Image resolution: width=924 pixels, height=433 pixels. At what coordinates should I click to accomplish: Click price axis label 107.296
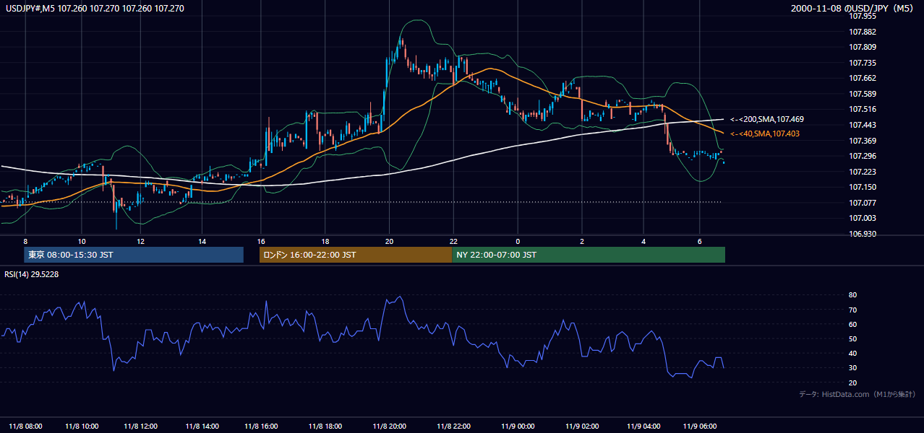[x=863, y=156]
